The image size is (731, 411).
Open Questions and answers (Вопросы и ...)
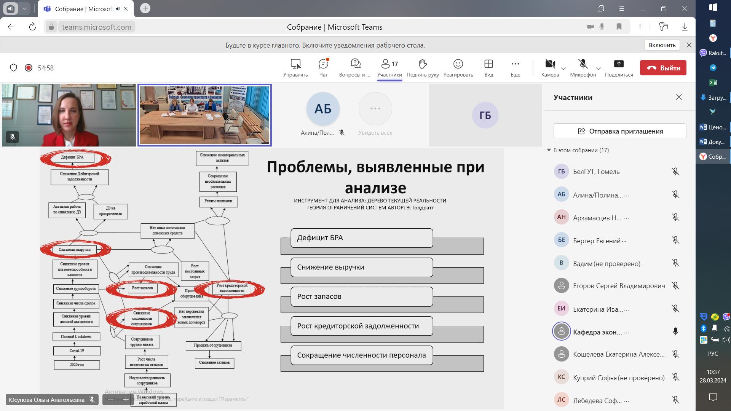coord(355,68)
